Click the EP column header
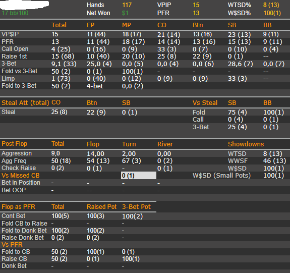The image size is (290, 273). (91, 25)
